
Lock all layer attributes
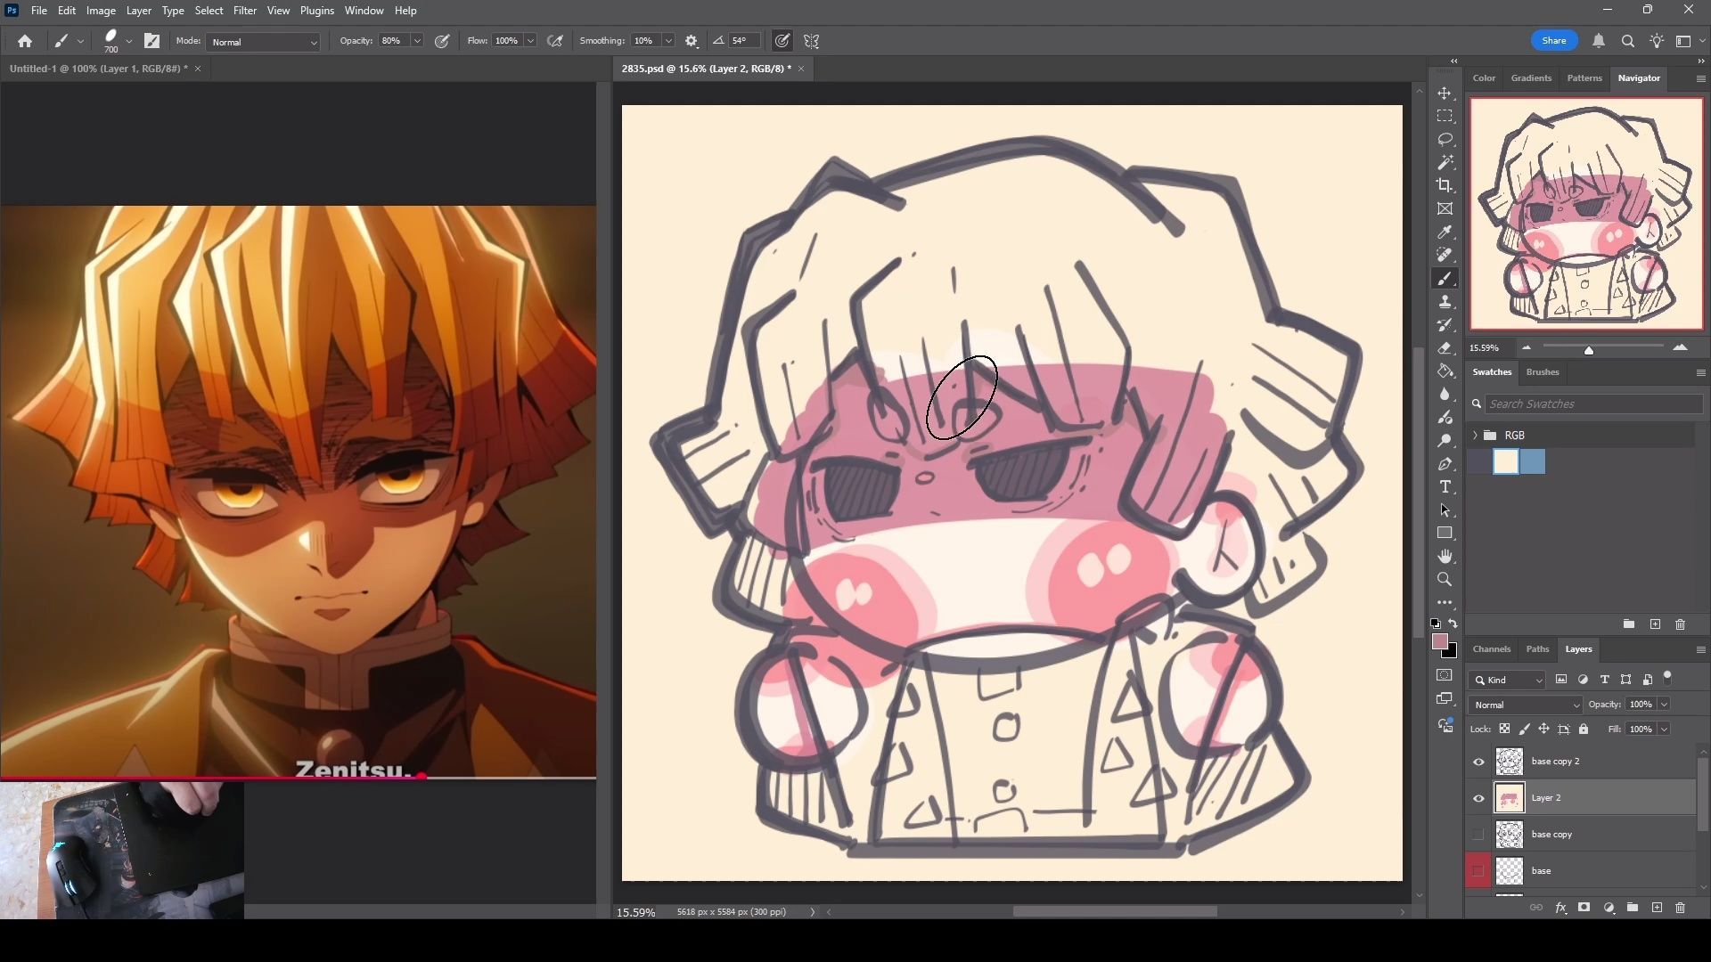[1584, 730]
